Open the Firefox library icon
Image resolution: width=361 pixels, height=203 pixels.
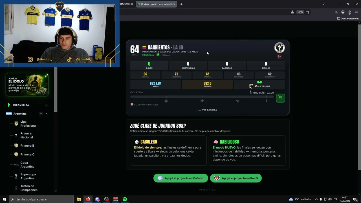coord(336,12)
